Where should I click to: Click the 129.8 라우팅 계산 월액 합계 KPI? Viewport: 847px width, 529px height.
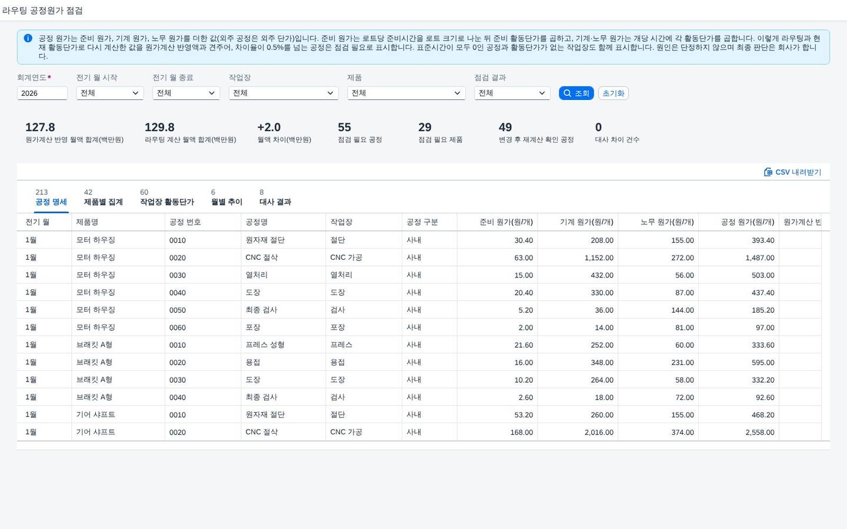click(191, 132)
